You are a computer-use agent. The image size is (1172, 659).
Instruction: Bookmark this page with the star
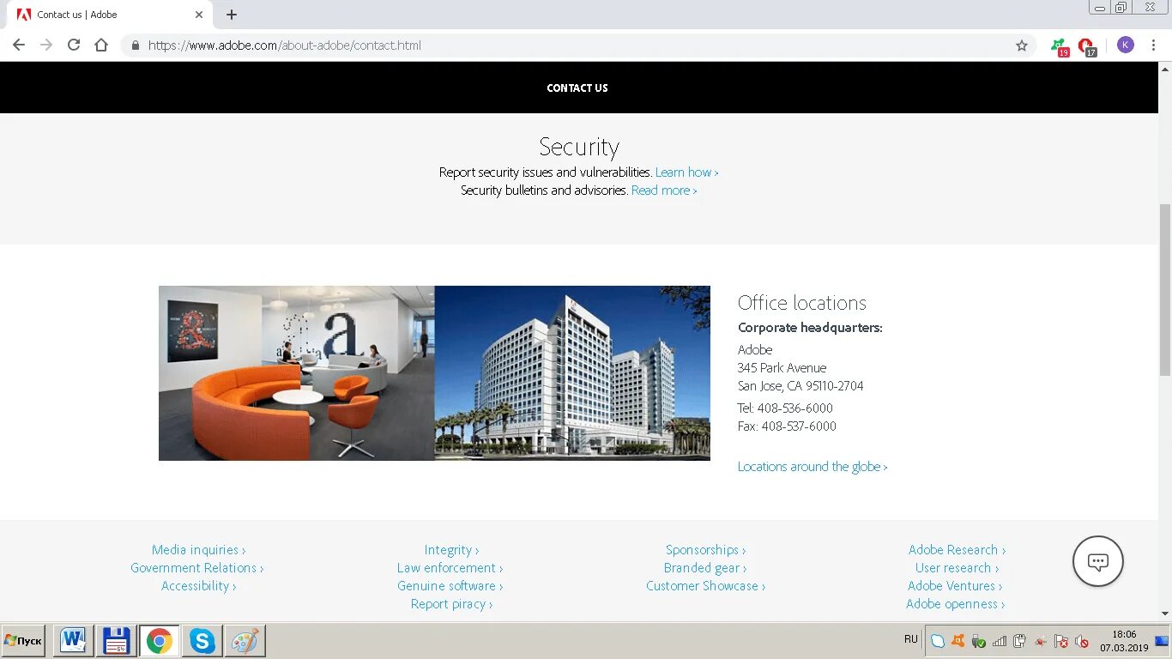[x=1021, y=45]
